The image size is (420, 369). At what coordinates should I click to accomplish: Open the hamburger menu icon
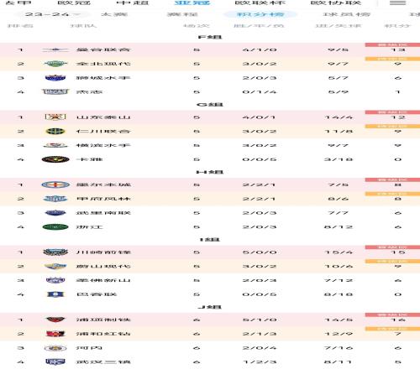[397, 3]
